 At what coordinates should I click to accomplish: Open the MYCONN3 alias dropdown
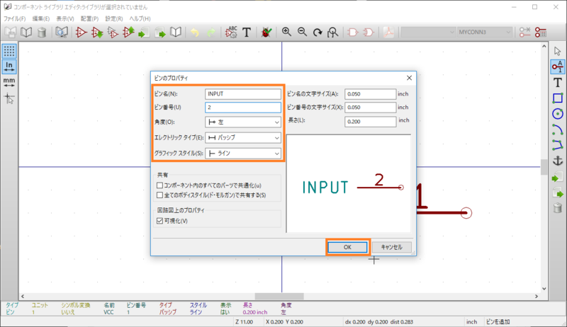click(x=485, y=32)
